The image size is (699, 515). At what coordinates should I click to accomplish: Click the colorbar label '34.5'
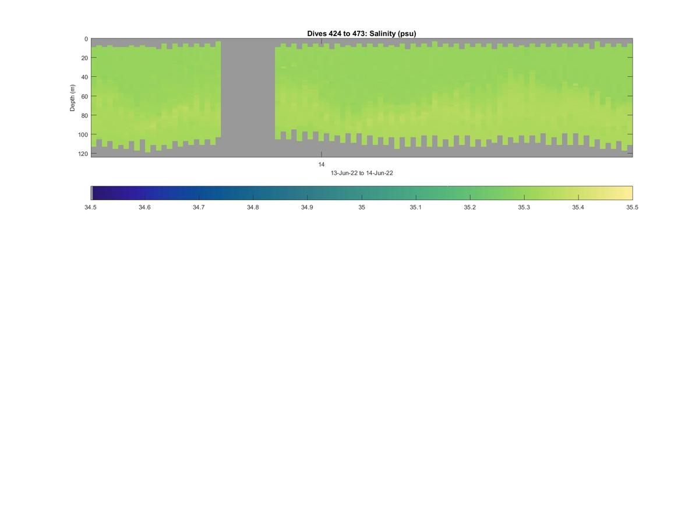pyautogui.click(x=90, y=207)
